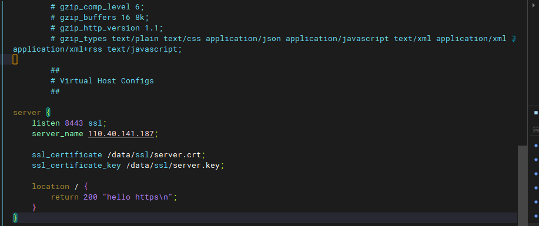Click the "return" keyword

tap(65, 197)
